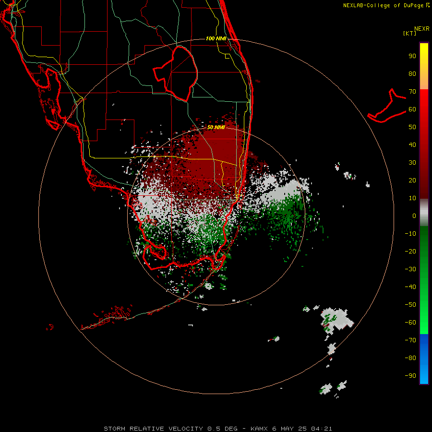The height and width of the screenshot is (432, 432).
Task: Click the NEXLAB-College of DuPage title text
Action: (x=386, y=5)
